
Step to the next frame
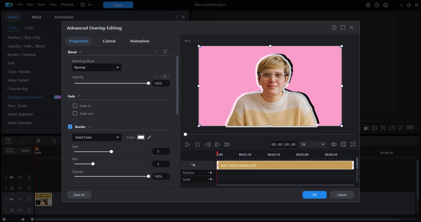(217, 145)
